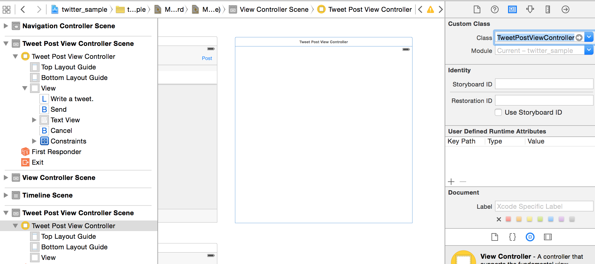Jump to previous issue arrow
This screenshot has height=264, width=595.
(420, 9)
